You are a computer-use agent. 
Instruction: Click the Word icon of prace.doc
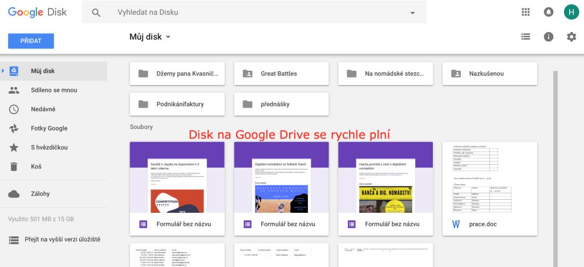(x=456, y=224)
